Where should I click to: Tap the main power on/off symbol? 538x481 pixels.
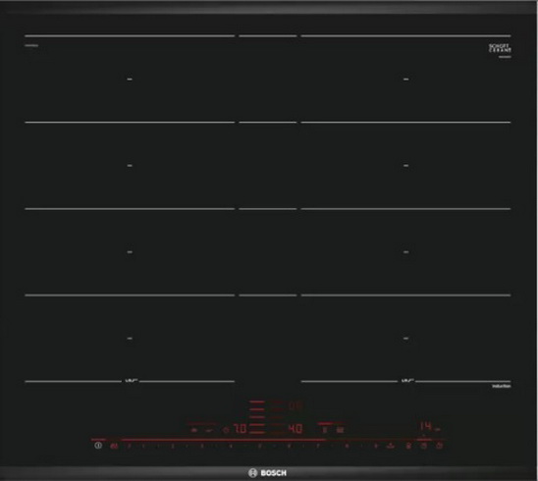98,446
